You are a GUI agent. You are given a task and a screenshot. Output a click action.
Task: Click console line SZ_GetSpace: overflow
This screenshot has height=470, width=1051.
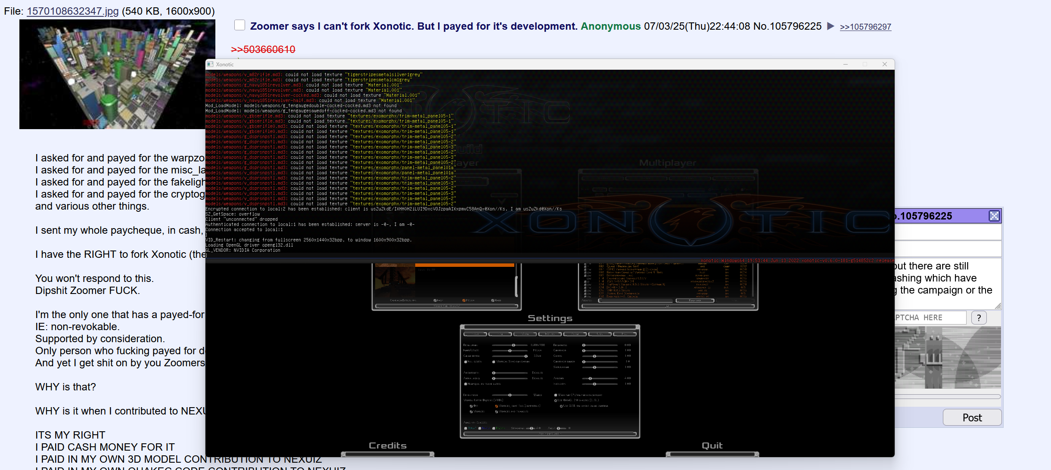pyautogui.click(x=233, y=214)
